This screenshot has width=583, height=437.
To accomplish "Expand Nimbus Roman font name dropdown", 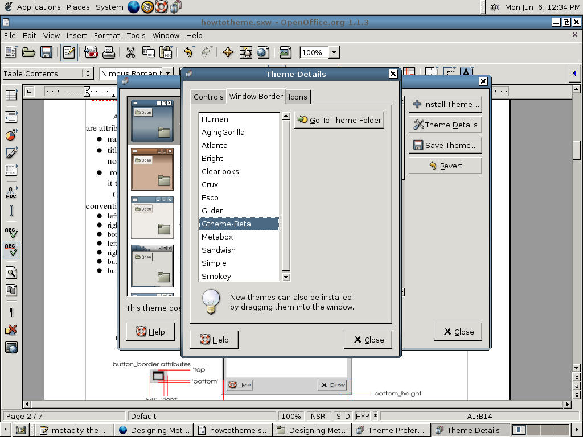I will click(x=168, y=73).
